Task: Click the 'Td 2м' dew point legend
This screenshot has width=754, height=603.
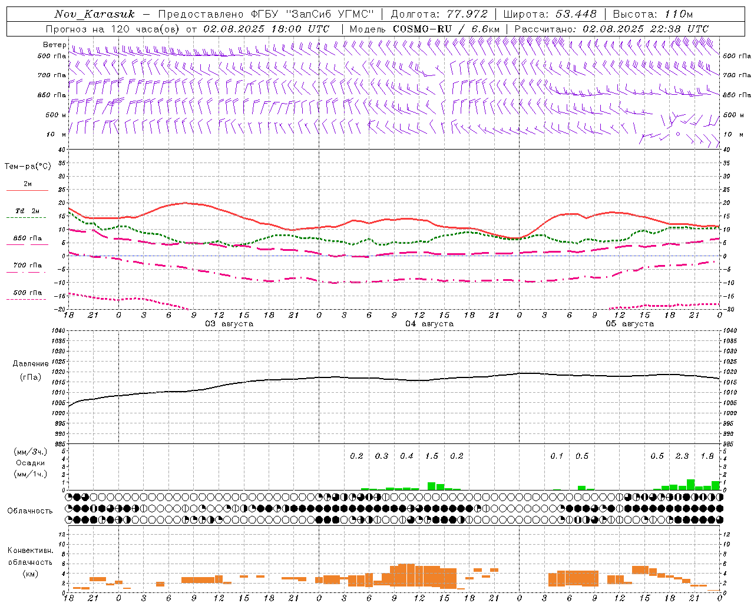Action: coord(28,211)
